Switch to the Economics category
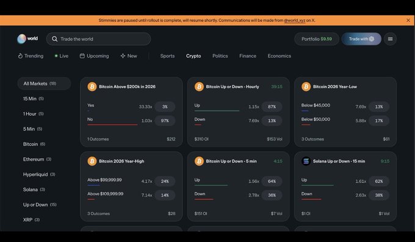The height and width of the screenshot is (242, 415). (x=280, y=56)
